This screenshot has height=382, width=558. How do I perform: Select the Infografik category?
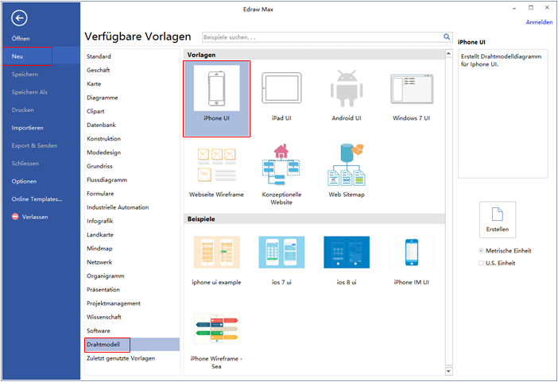pos(99,222)
